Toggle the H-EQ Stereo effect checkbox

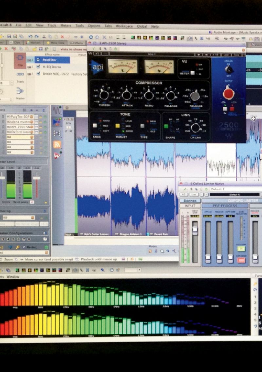click(38, 67)
